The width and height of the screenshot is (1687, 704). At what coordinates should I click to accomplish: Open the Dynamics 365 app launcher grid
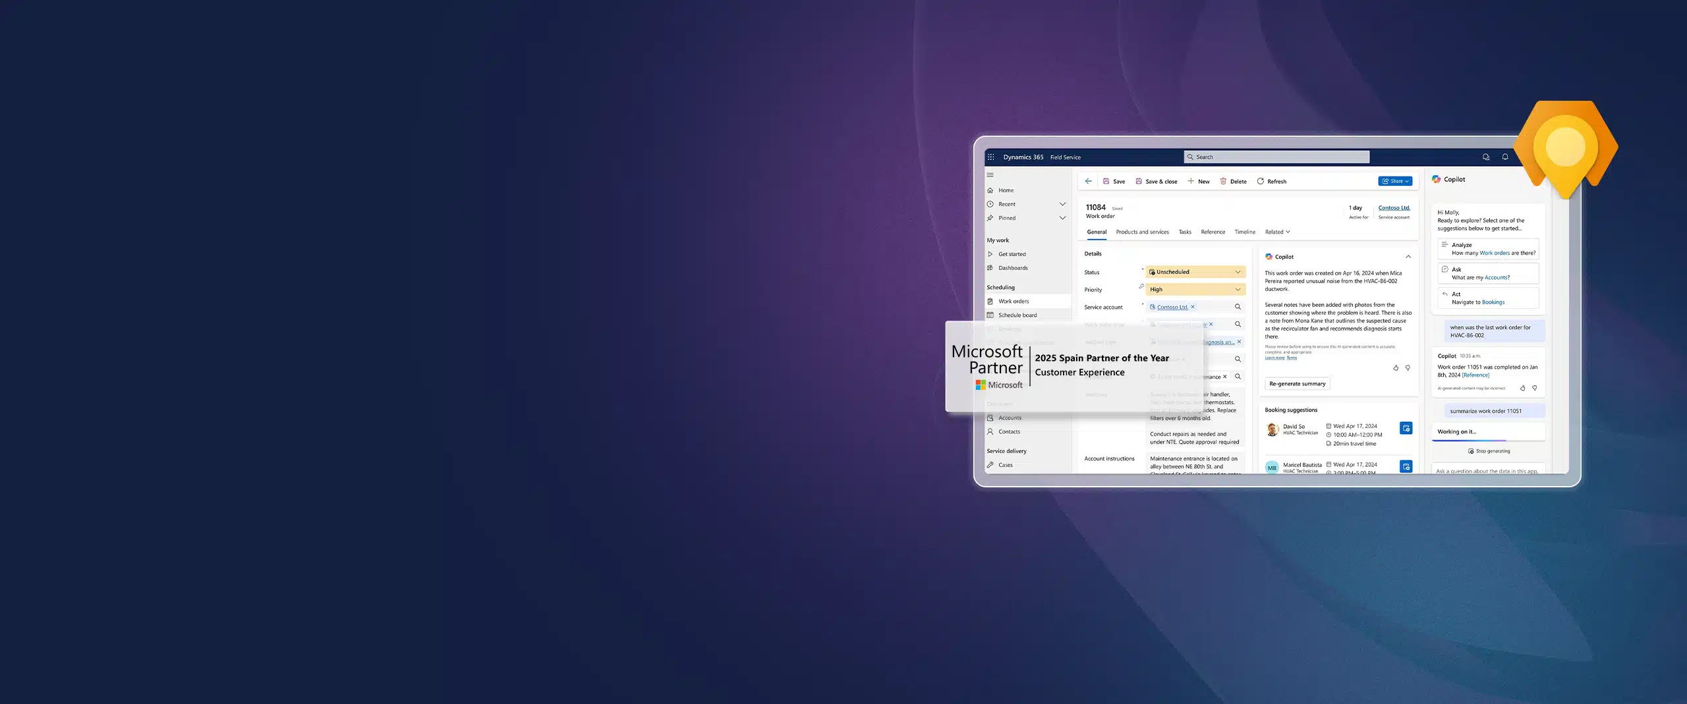[x=990, y=157]
